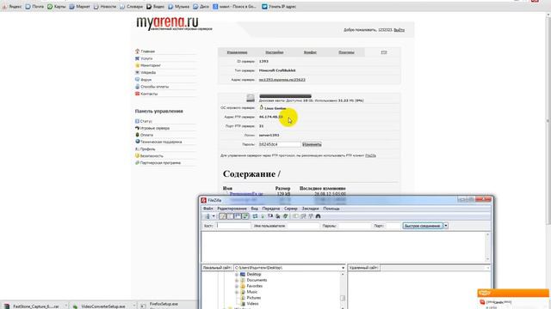Open FileZilla recommendation link on webpage
This screenshot has width=551, height=309.
tap(371, 155)
